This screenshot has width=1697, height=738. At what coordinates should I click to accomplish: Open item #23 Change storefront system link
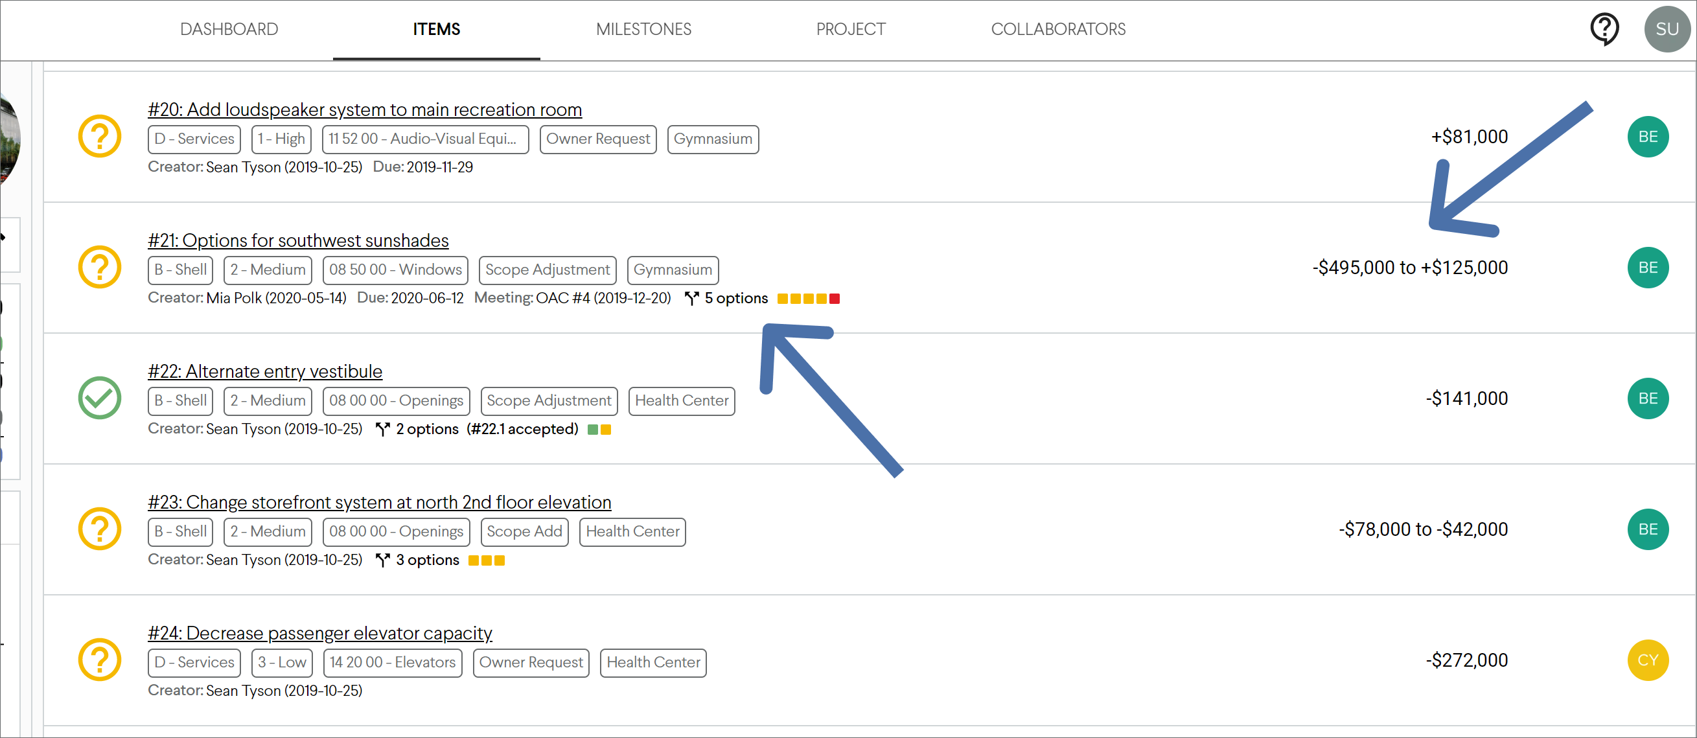point(380,502)
